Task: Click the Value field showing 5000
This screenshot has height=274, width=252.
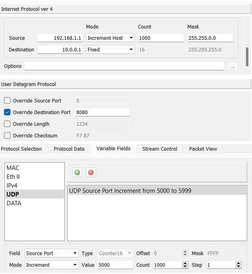Action: [x=115, y=265]
